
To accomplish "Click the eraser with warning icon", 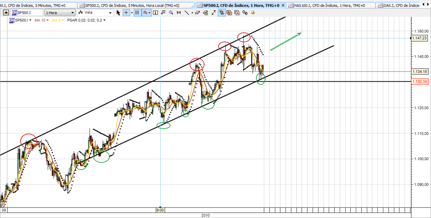I will (205, 12).
